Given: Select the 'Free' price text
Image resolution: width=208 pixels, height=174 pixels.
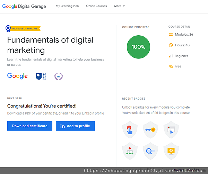Looking at the screenshot, I should (178, 66).
